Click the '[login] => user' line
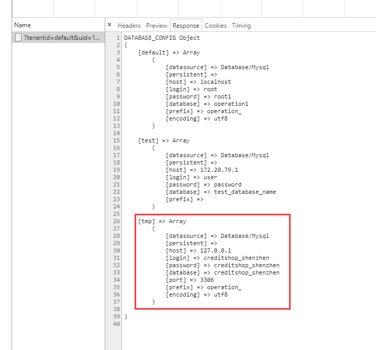The width and height of the screenshot is (376, 350). (x=191, y=177)
